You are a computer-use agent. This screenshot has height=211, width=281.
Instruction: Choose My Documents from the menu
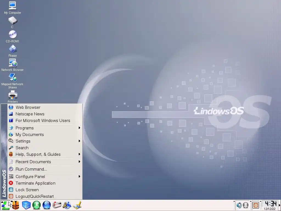[x=45, y=135]
